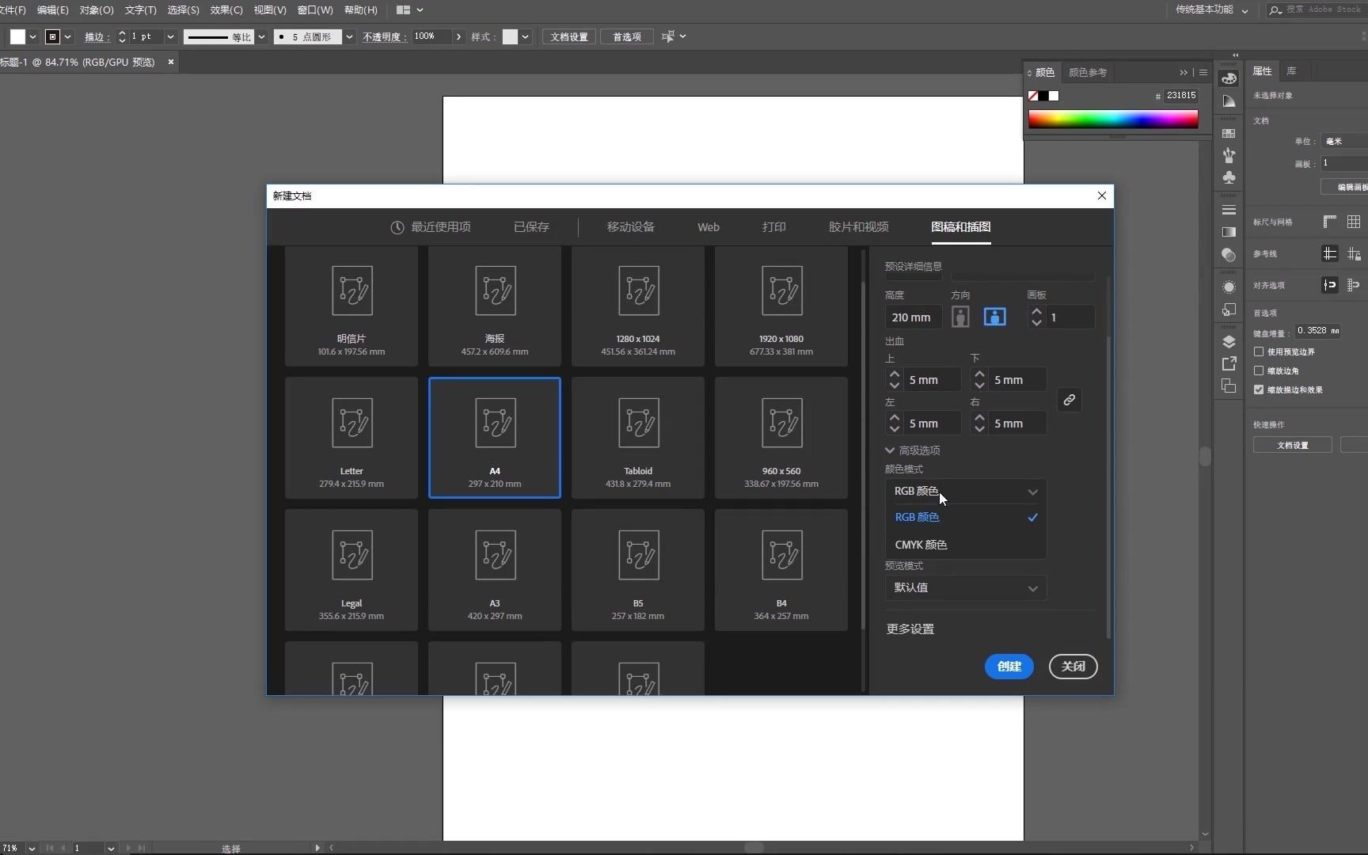Click the white swatch in Color panel

click(x=1054, y=96)
